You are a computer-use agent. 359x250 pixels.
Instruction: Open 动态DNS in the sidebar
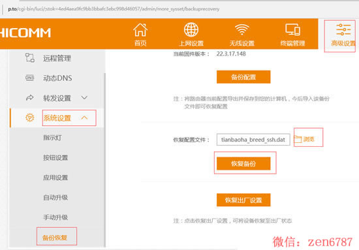point(57,78)
